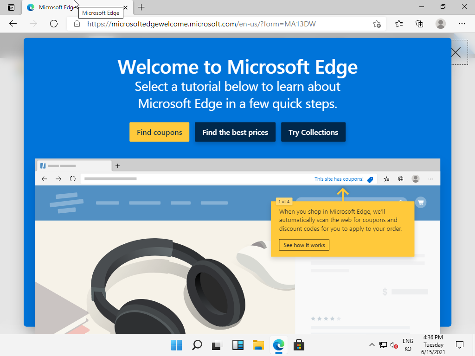
Task: Select the Try Collections tutorial
Action: coord(313,132)
